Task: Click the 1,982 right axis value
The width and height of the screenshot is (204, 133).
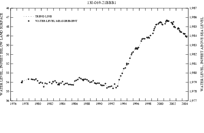Action: click(x=193, y=55)
